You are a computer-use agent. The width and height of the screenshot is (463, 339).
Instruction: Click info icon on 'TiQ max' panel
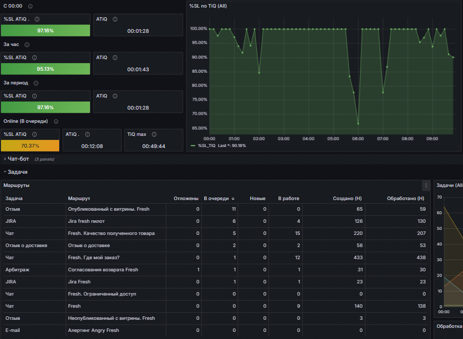coord(154,134)
